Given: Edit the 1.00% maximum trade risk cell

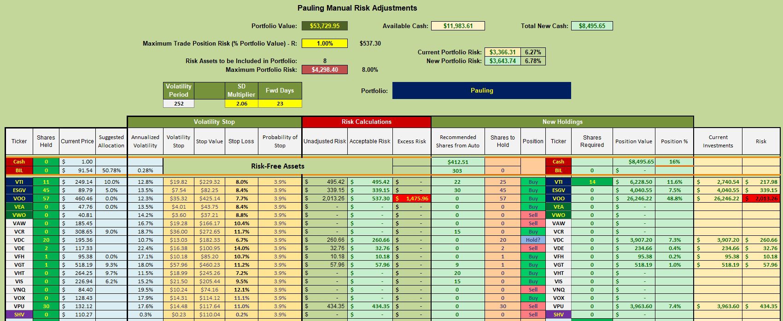Looking at the screenshot, I should [325, 43].
